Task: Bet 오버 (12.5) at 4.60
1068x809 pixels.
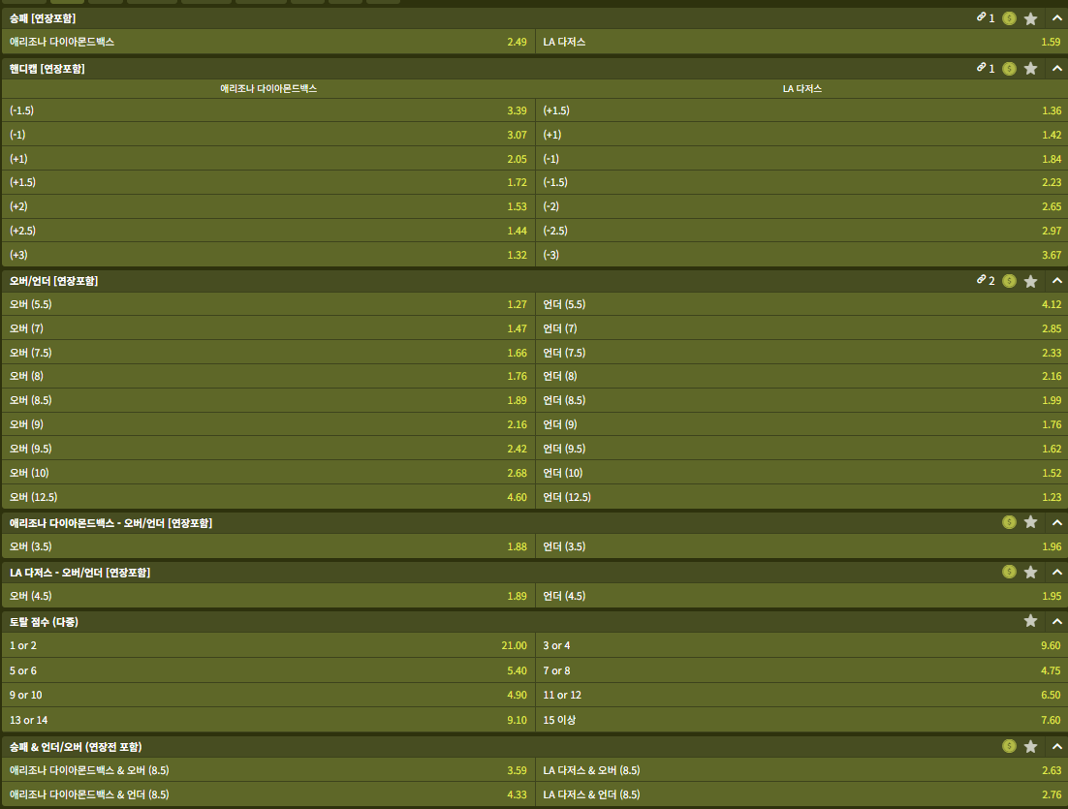Action: tap(268, 497)
